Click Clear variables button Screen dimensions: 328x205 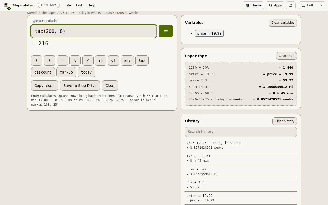(283, 23)
